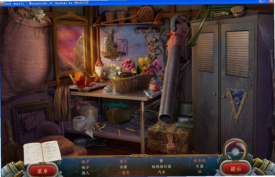Screen dimensions: 275x177
Task: Click the word 管 in the list
Action: click(x=161, y=161)
